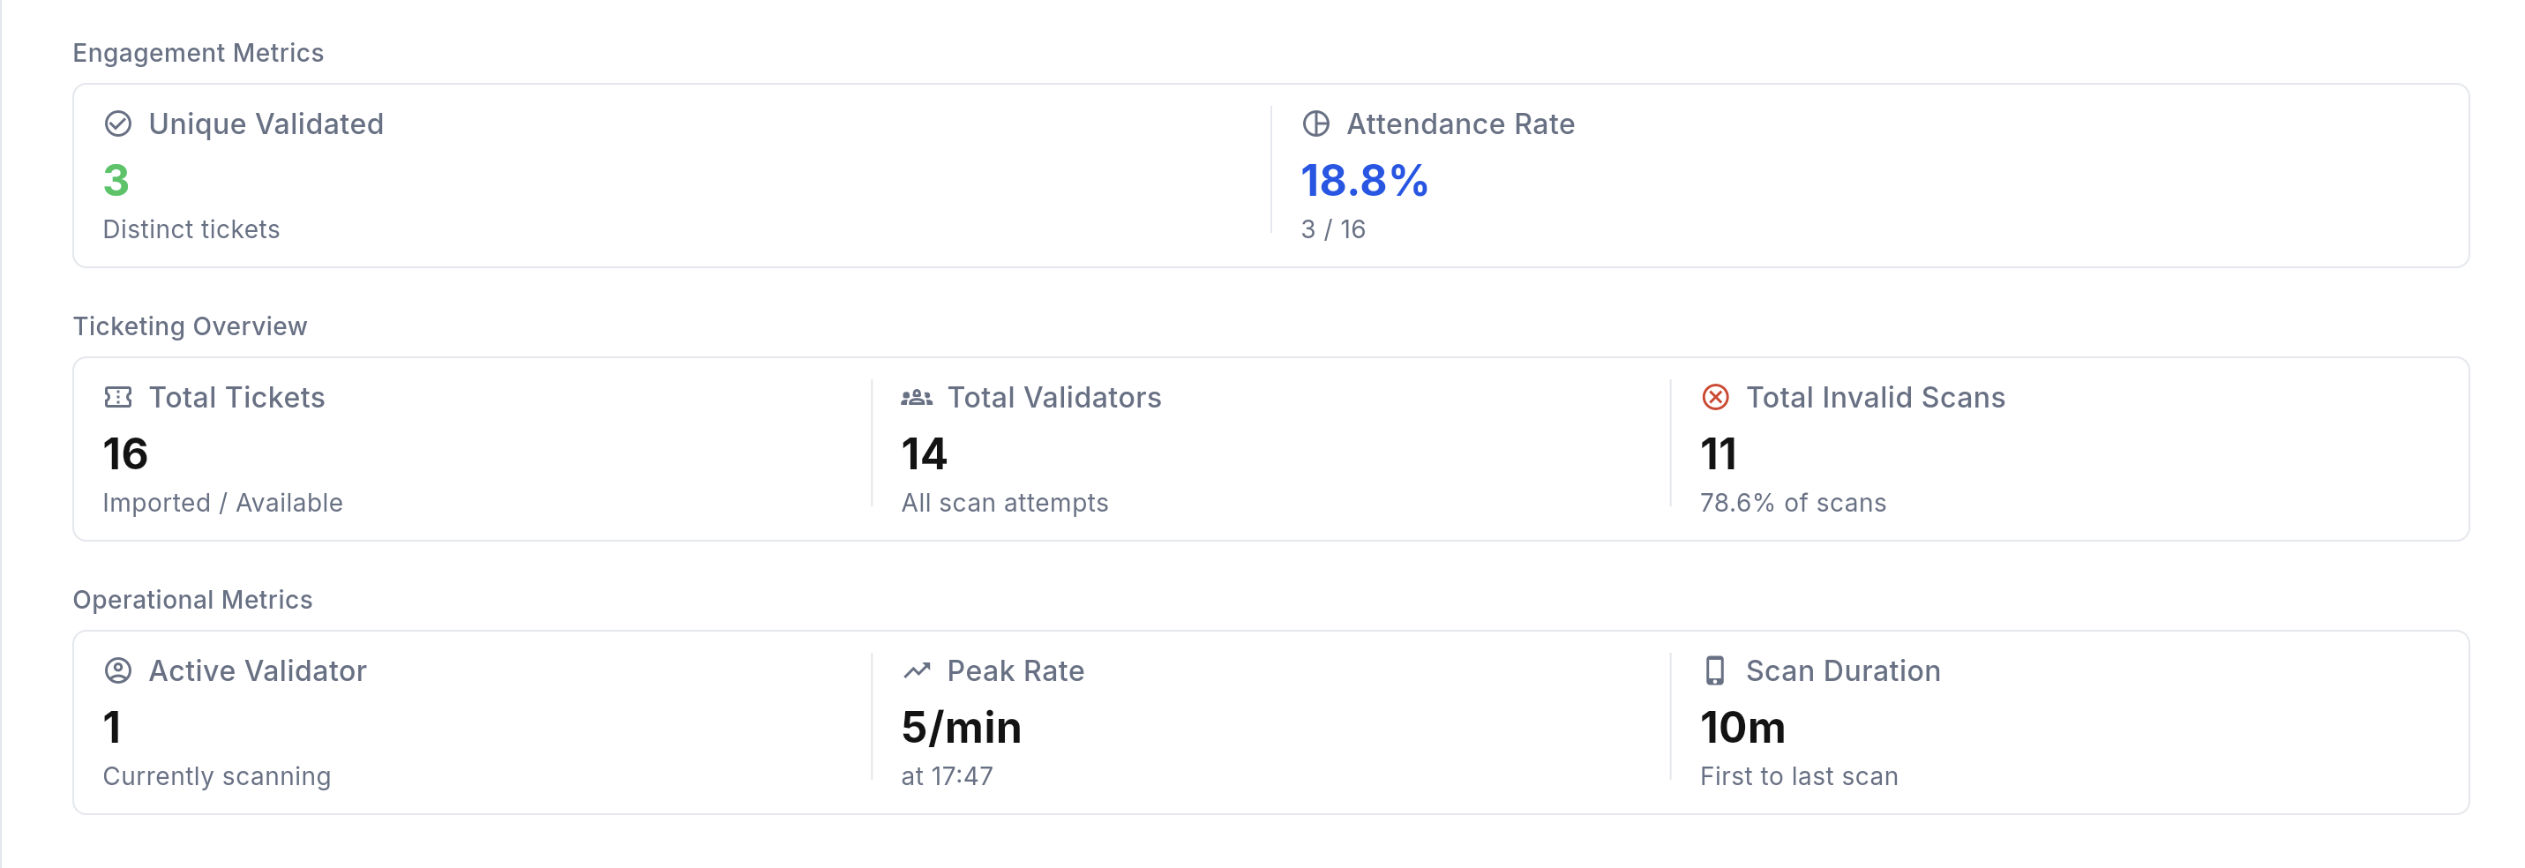2525x868 pixels.
Task: Click the Operational Metrics heading
Action: point(193,600)
